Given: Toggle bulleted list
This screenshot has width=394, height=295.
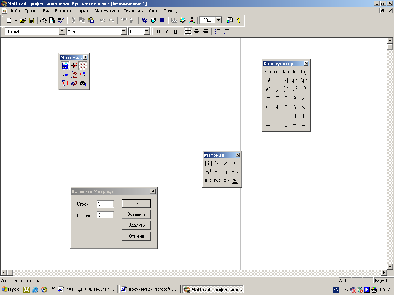Looking at the screenshot, I should coord(217,31).
